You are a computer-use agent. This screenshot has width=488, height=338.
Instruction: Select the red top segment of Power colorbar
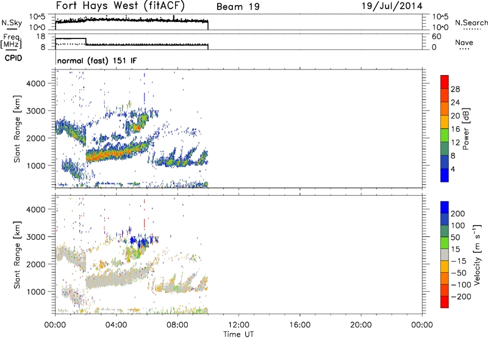(445, 82)
